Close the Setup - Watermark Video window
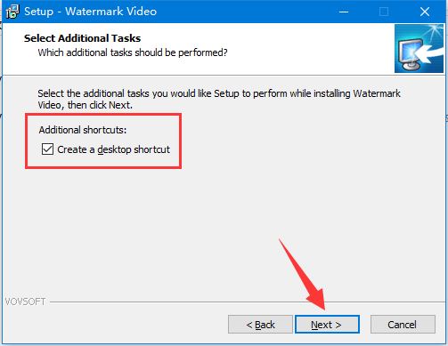Viewport: 448px width, 346px height. coord(425,12)
